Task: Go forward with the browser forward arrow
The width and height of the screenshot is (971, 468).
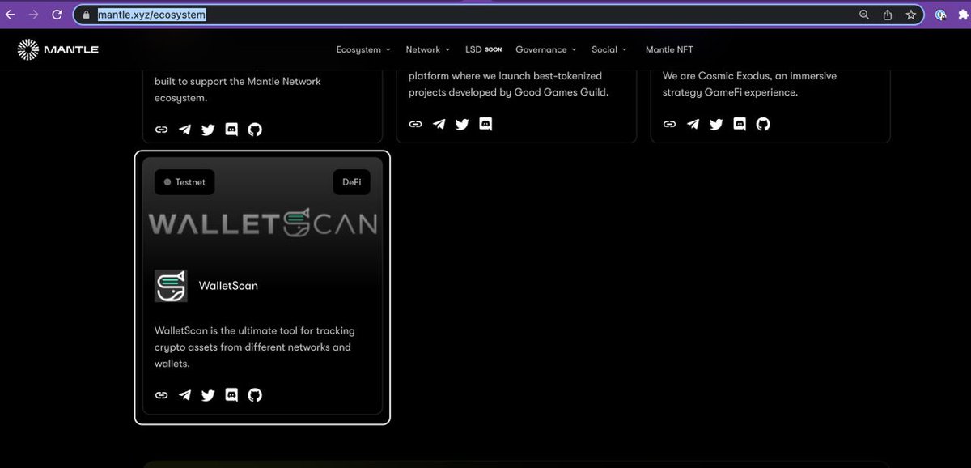Action: pyautogui.click(x=33, y=15)
